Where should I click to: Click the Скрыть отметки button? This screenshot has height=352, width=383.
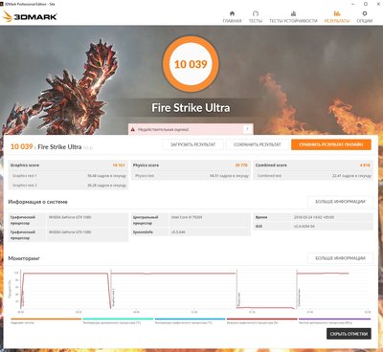coord(349,334)
